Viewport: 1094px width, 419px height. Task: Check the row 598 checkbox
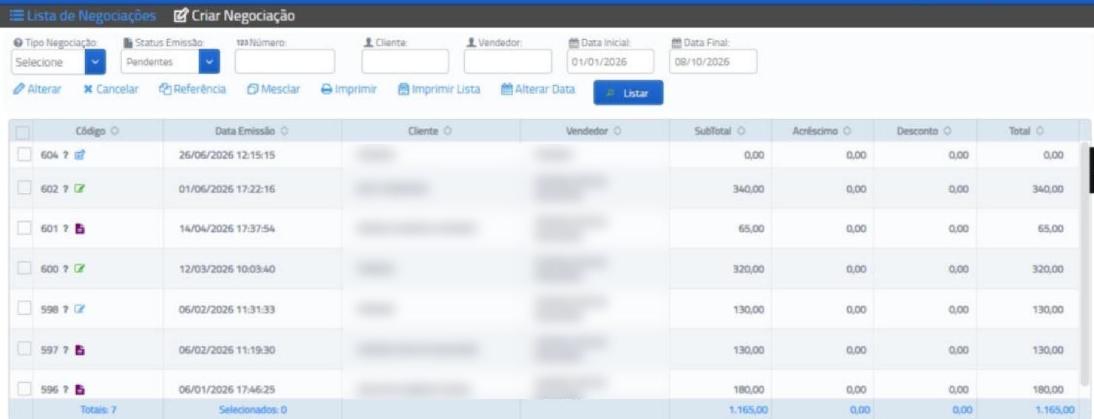tap(24, 308)
